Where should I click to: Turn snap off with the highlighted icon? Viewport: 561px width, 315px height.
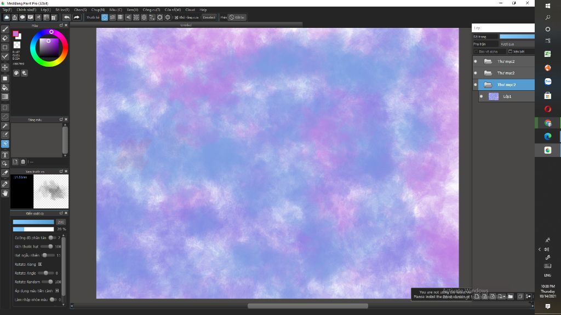105,17
